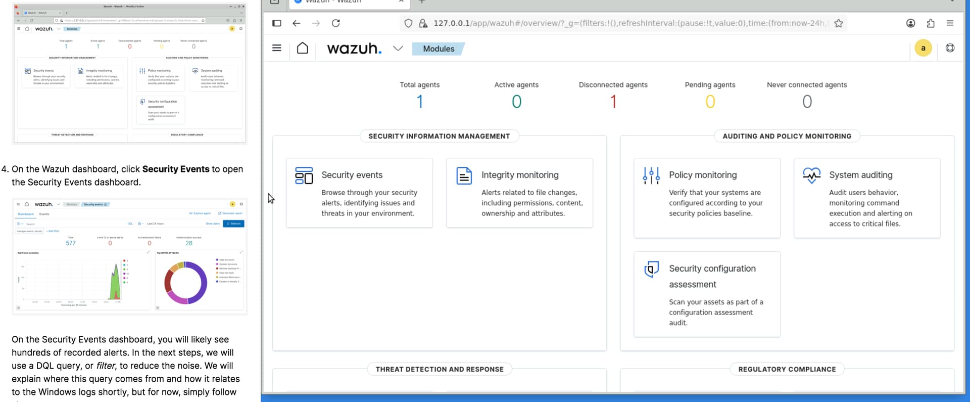Toggle the Firefox sidebar panel
This screenshot has height=402, width=970.
coord(276,23)
